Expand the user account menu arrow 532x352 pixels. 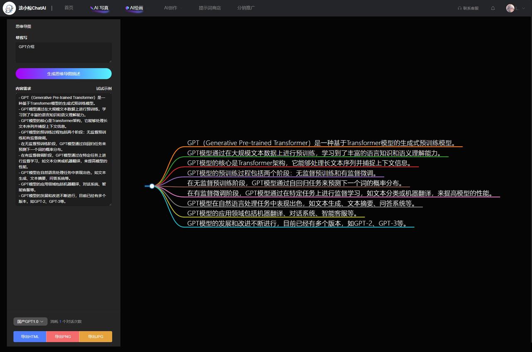(523, 8)
